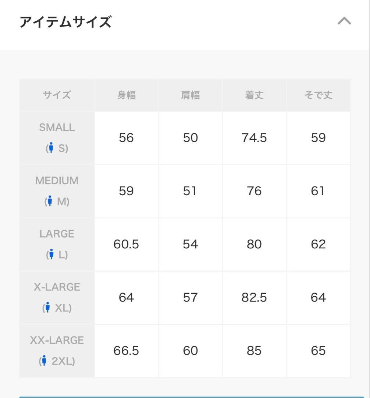
Task: Select the MEDIUM size row label
Action: (x=57, y=181)
